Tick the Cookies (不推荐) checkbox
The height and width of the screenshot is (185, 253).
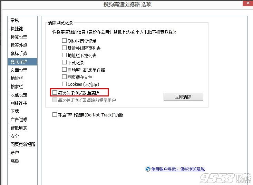(64, 84)
